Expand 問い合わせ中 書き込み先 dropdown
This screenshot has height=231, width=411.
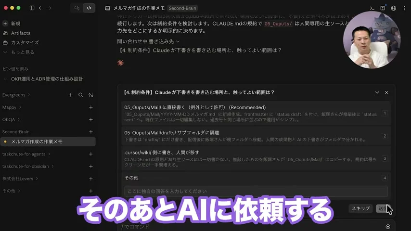148,41
